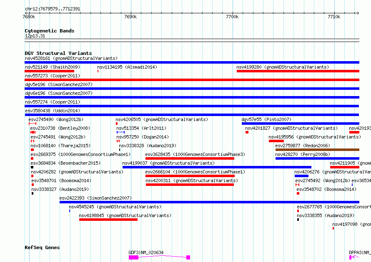Open the esv2759877 (Redon2006) label
The width and height of the screenshot is (371, 262).
point(303,146)
